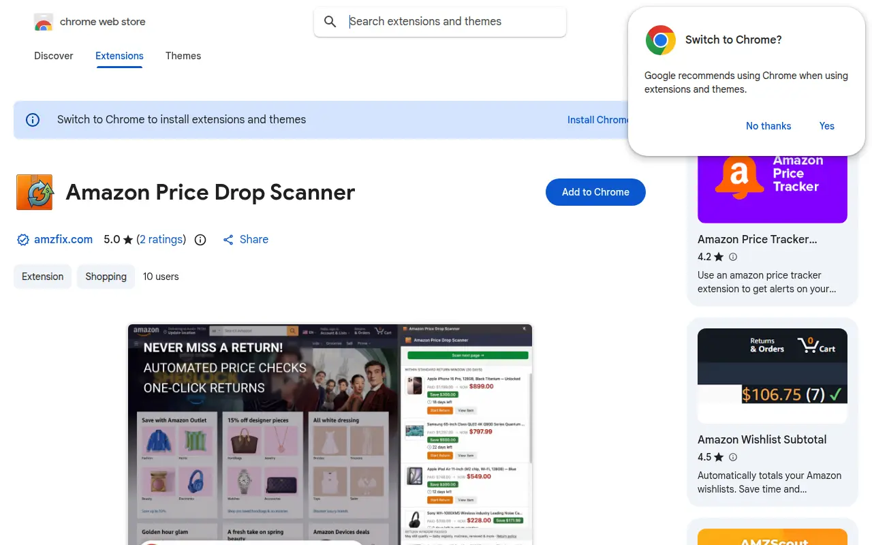Screen dimensions: 872x545
Task: Open the amzfix.com publisher link
Action: click(x=63, y=240)
